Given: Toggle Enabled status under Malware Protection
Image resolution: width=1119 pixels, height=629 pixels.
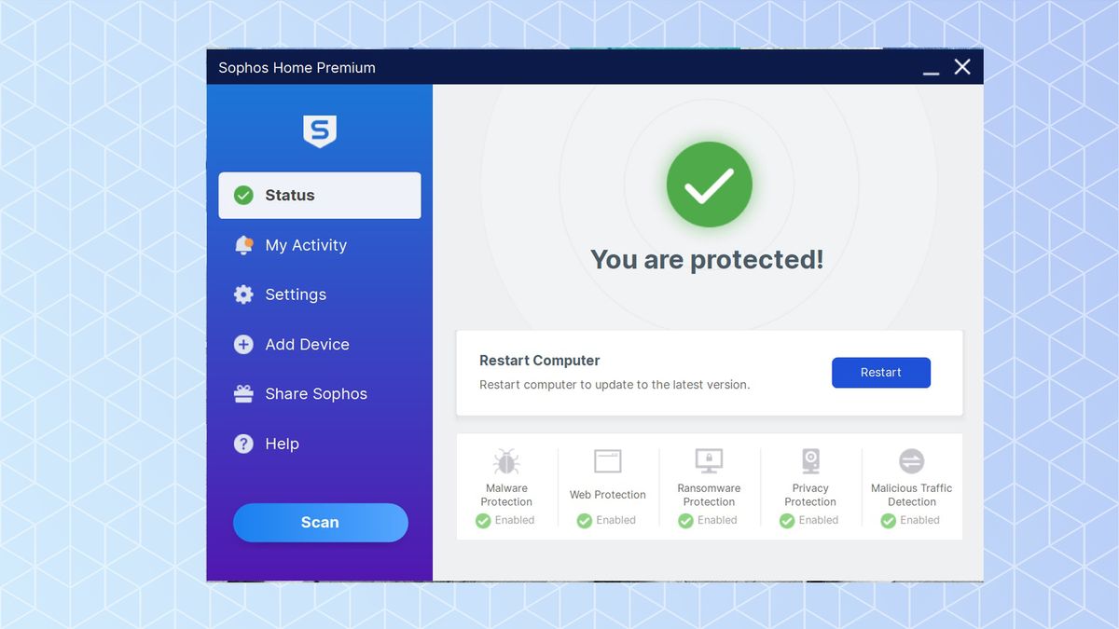Looking at the screenshot, I should [504, 520].
